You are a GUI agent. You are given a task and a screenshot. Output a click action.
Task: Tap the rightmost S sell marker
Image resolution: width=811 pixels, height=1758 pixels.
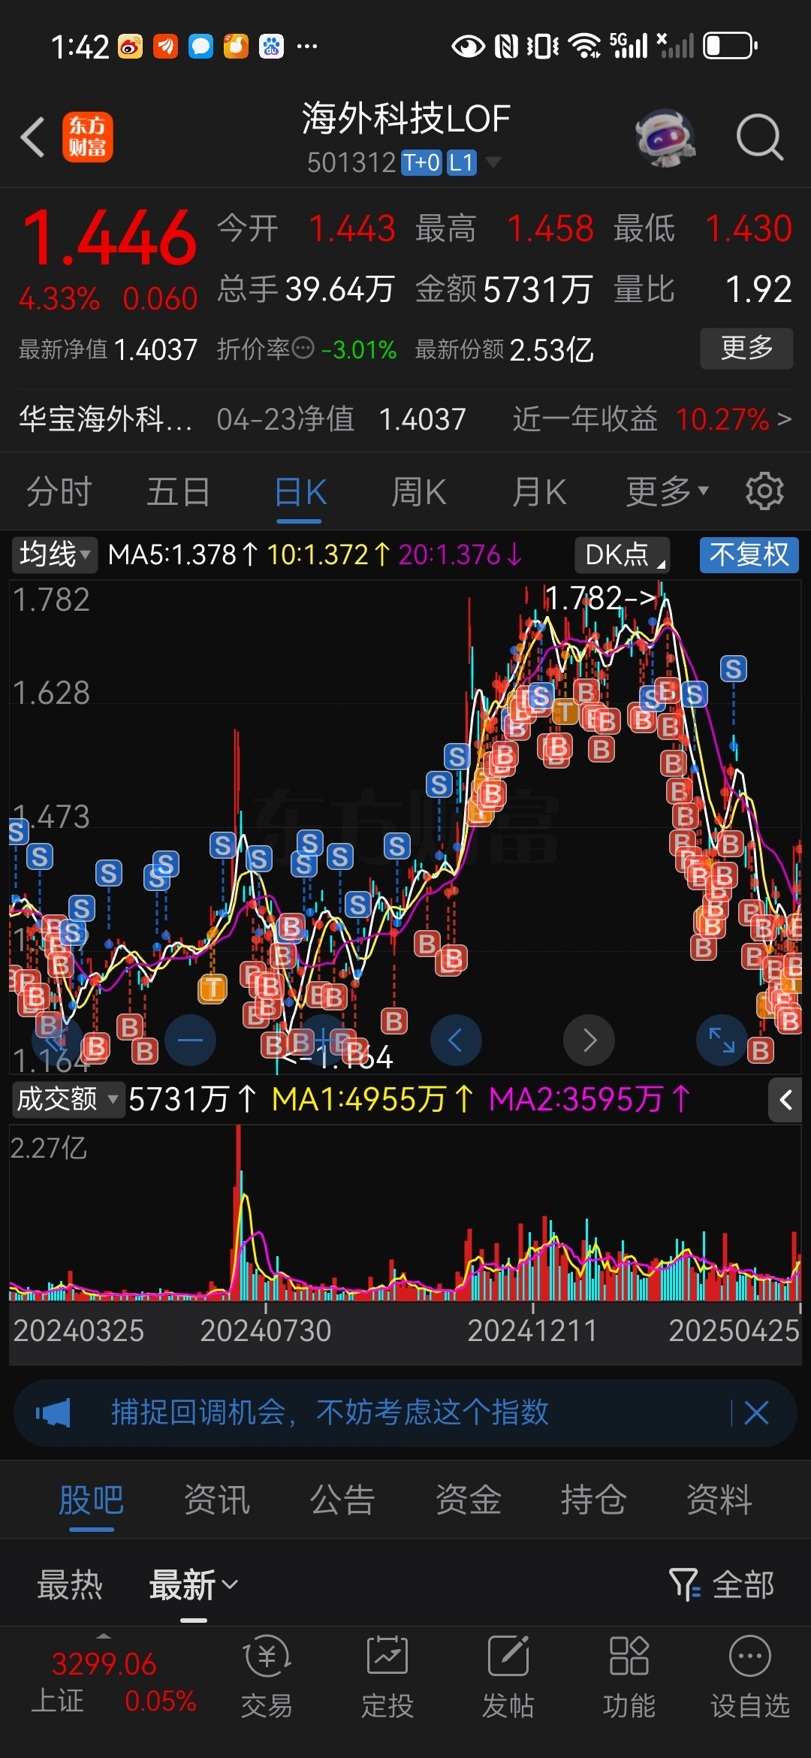734,669
